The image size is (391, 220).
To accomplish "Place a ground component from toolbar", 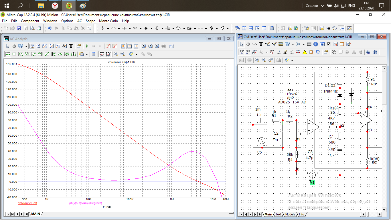I will tap(102, 28).
